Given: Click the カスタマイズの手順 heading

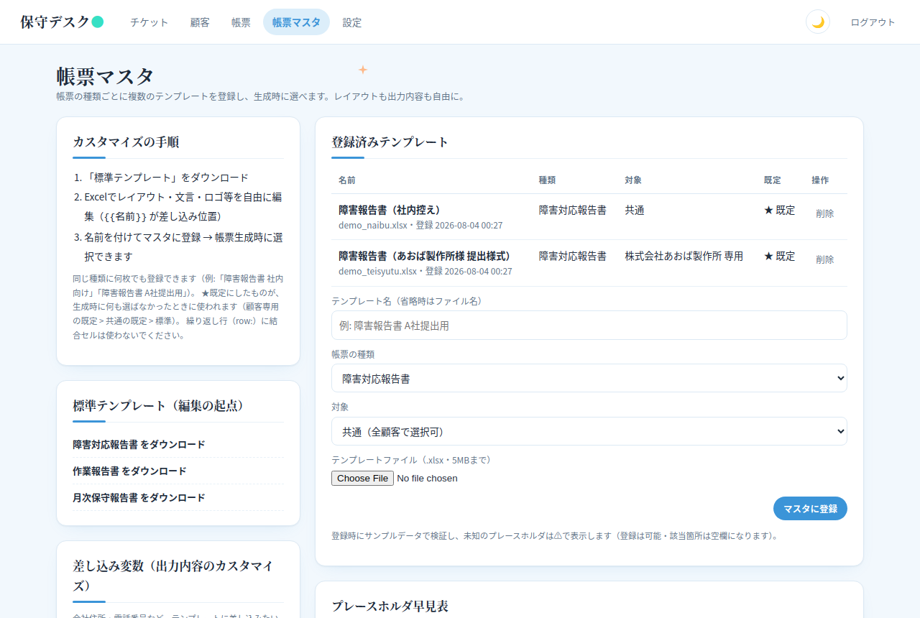Looking at the screenshot, I should pos(126,142).
